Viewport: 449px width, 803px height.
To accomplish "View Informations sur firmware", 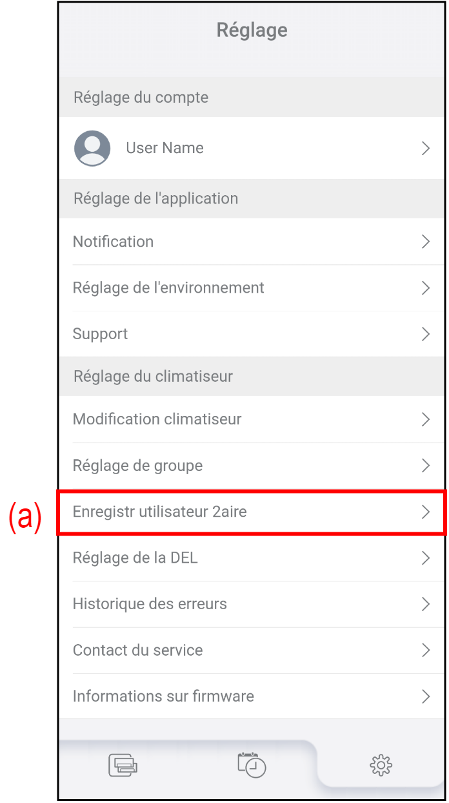I will (163, 696).
